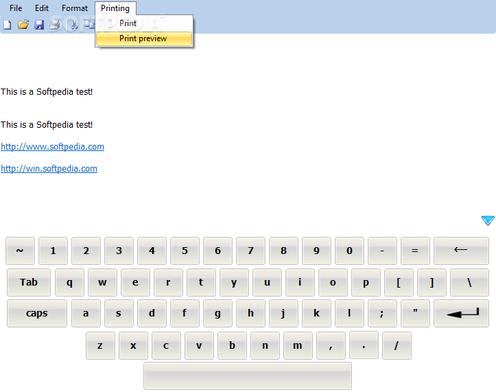Tap the w key
Screen dimensions: 496x392
[x=102, y=282]
